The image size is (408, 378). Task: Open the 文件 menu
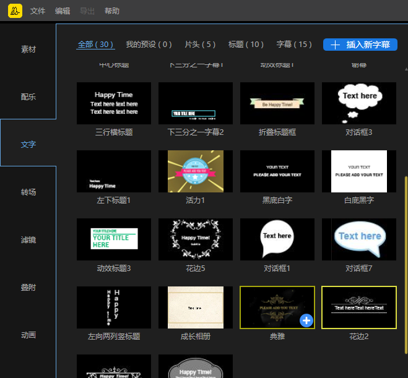tap(38, 11)
